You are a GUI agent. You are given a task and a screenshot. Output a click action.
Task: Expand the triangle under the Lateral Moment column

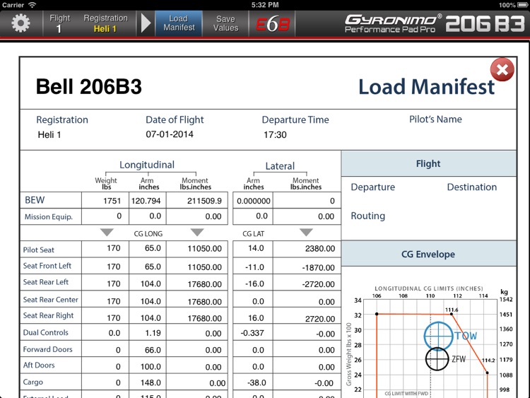point(306,233)
